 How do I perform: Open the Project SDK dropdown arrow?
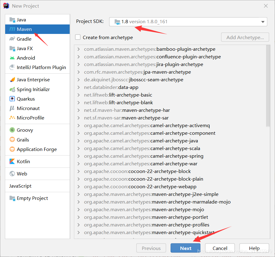pyautogui.click(x=262, y=22)
